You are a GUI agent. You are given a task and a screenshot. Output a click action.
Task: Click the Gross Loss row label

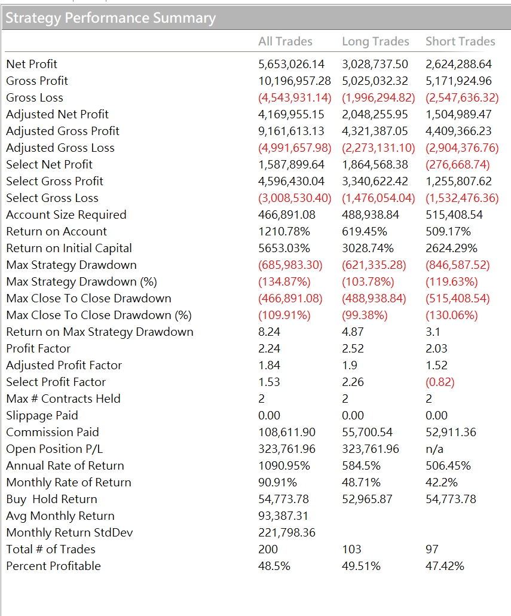pos(35,97)
